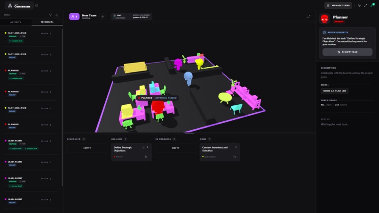Viewport: 379px width, 213px height.
Task: Click Planner assignee on On Hold card
Action: [118, 157]
